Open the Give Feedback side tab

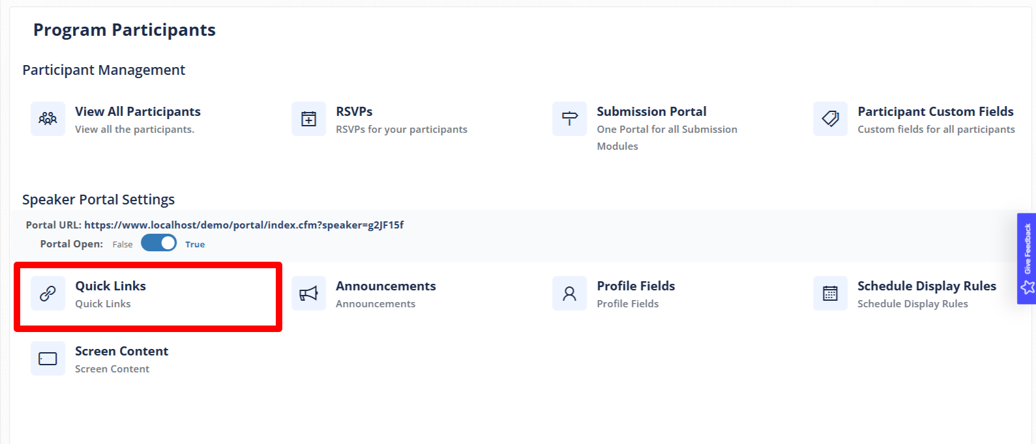tap(1027, 258)
